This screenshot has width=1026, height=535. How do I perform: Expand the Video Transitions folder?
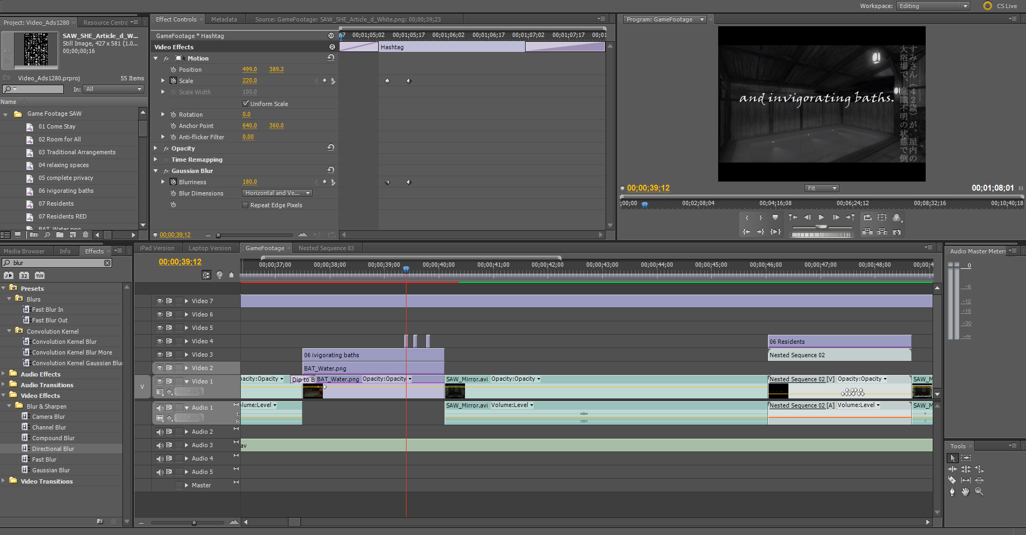[x=4, y=481]
